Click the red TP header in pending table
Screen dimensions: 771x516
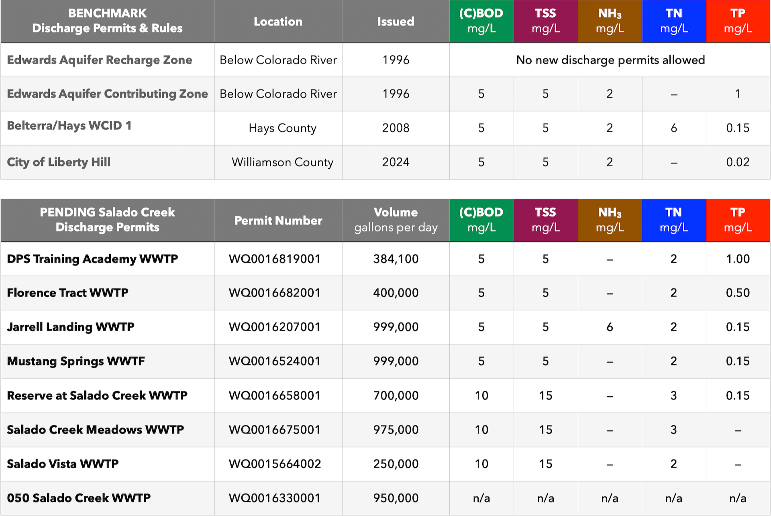click(x=738, y=220)
